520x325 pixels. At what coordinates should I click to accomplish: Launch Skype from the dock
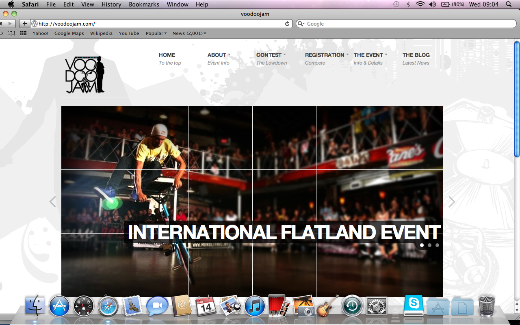(x=414, y=305)
